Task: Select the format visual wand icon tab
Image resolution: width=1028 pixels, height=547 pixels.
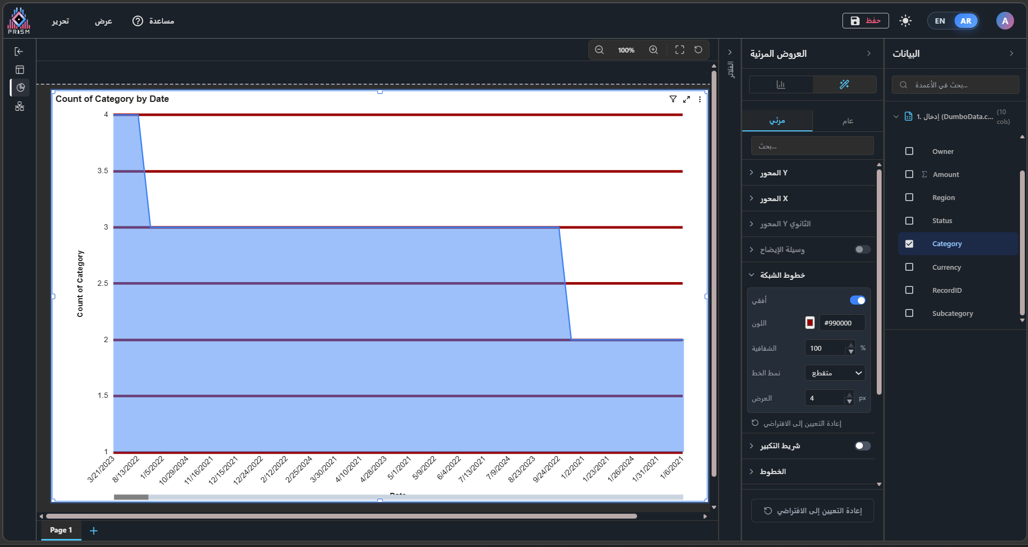Action: [844, 85]
